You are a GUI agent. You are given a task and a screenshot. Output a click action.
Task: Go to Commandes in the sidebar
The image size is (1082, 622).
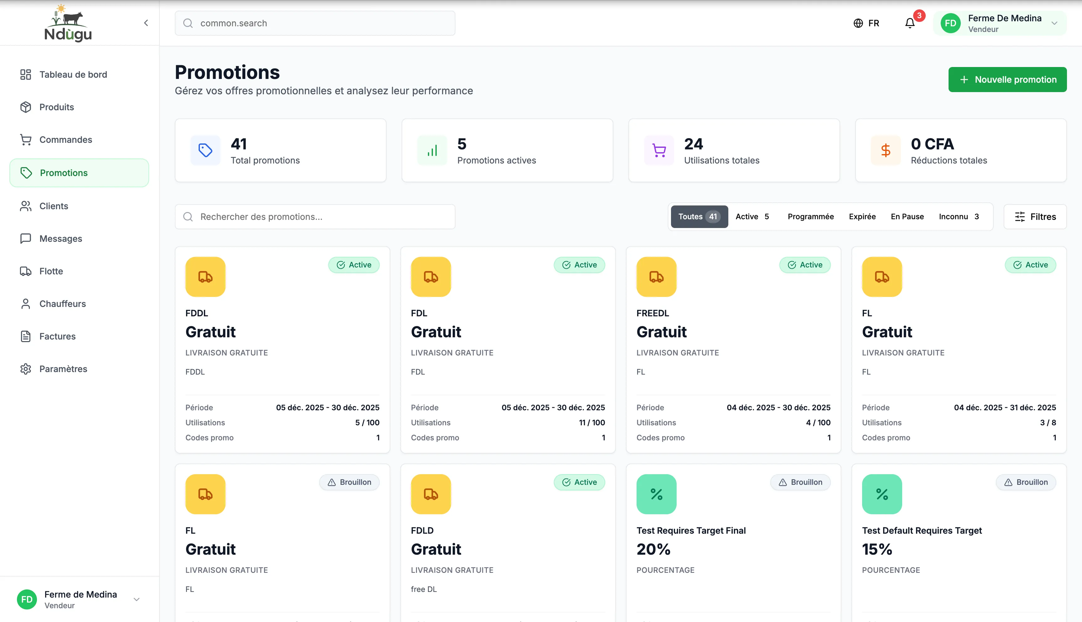tap(65, 140)
